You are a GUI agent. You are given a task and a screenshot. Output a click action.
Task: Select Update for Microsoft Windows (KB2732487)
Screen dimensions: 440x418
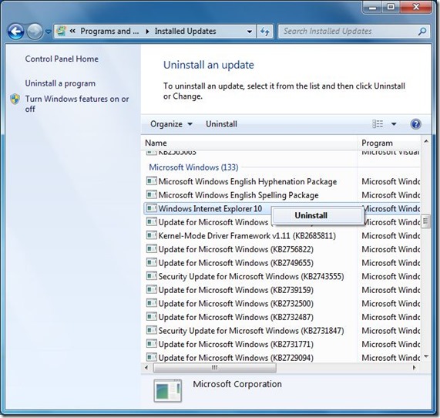pos(236,317)
